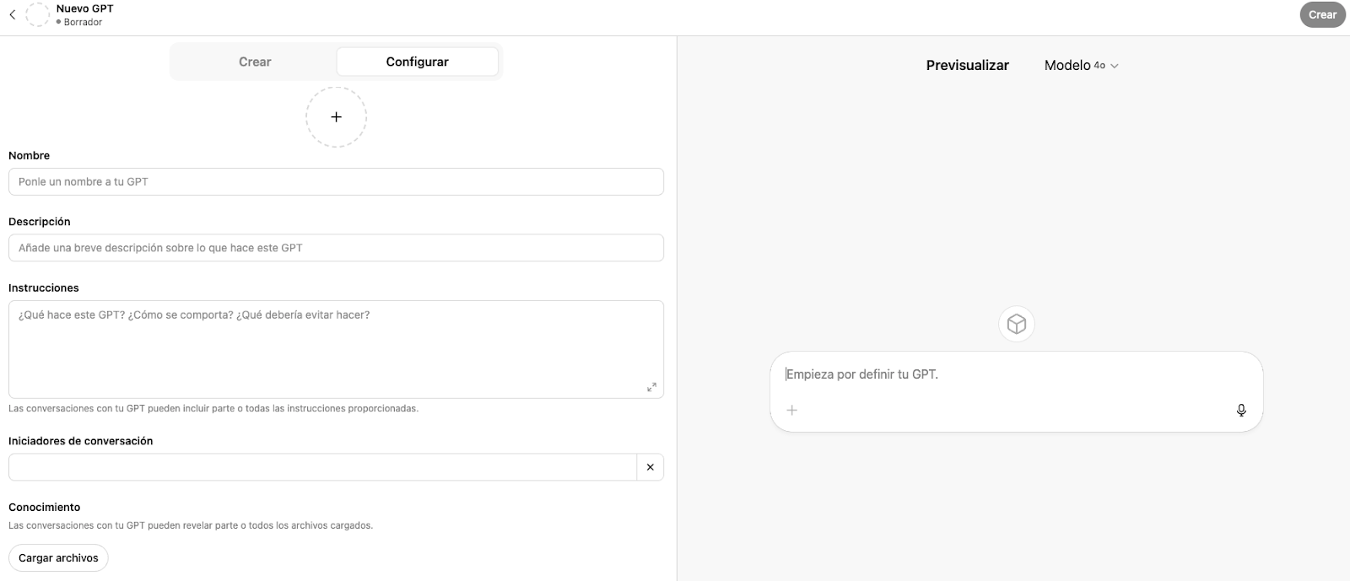Click the plus icon to attach a file
This screenshot has width=1350, height=581.
pos(791,411)
